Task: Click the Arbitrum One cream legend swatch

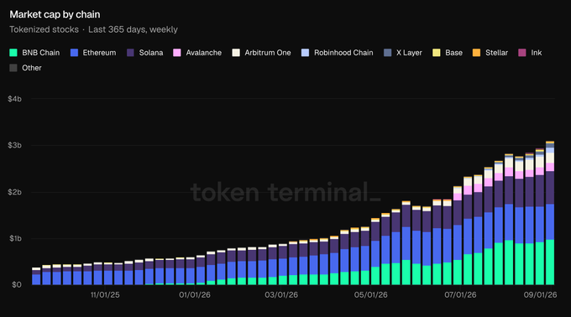Action: click(x=236, y=53)
